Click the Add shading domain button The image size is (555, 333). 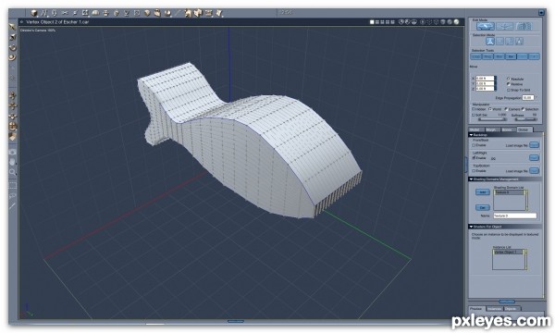[483, 192]
